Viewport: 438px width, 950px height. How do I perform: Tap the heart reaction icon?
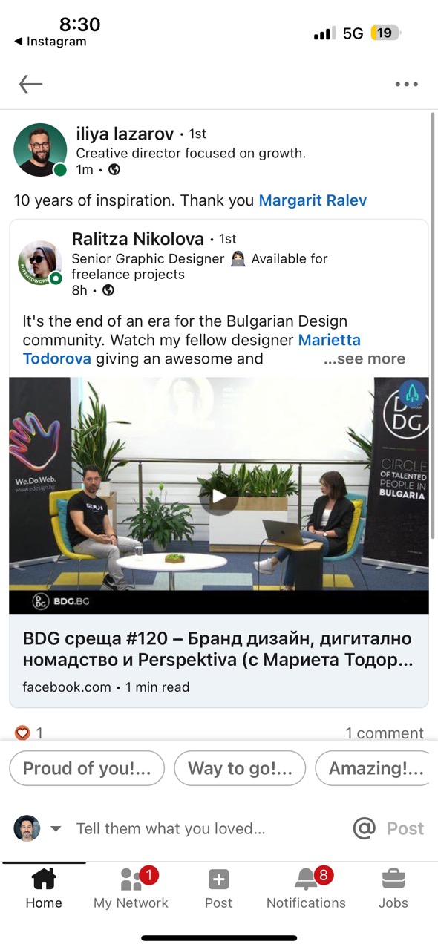[x=22, y=733]
